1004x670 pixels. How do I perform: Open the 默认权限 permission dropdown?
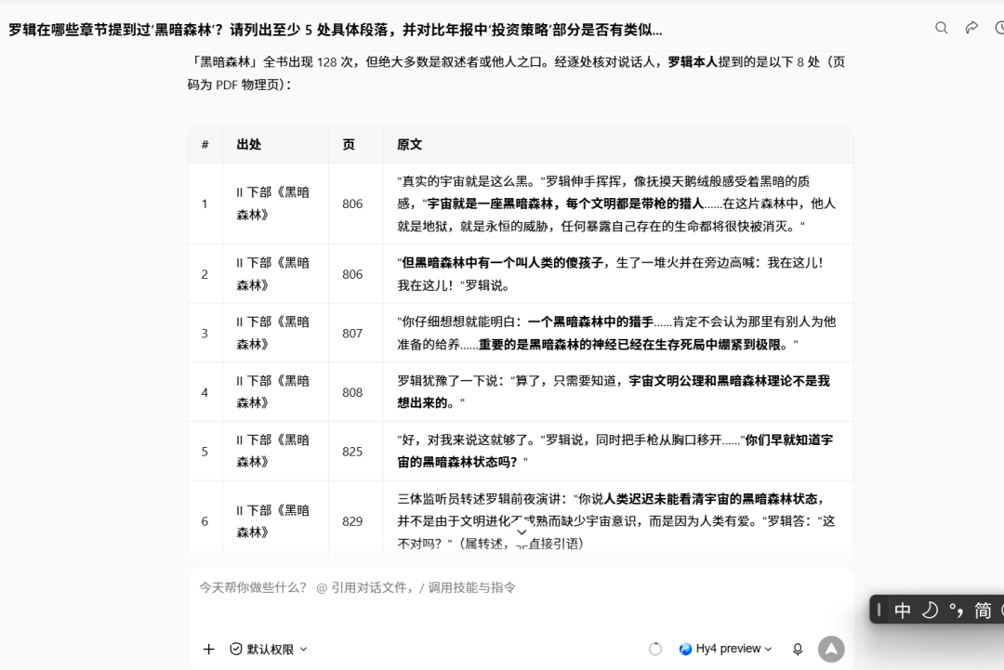point(269,649)
